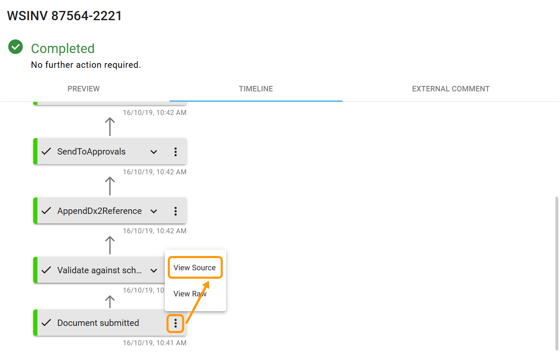Click the 10:41 AM timestamp below Document submitted
Screen dimensions: 560x352
point(154,343)
